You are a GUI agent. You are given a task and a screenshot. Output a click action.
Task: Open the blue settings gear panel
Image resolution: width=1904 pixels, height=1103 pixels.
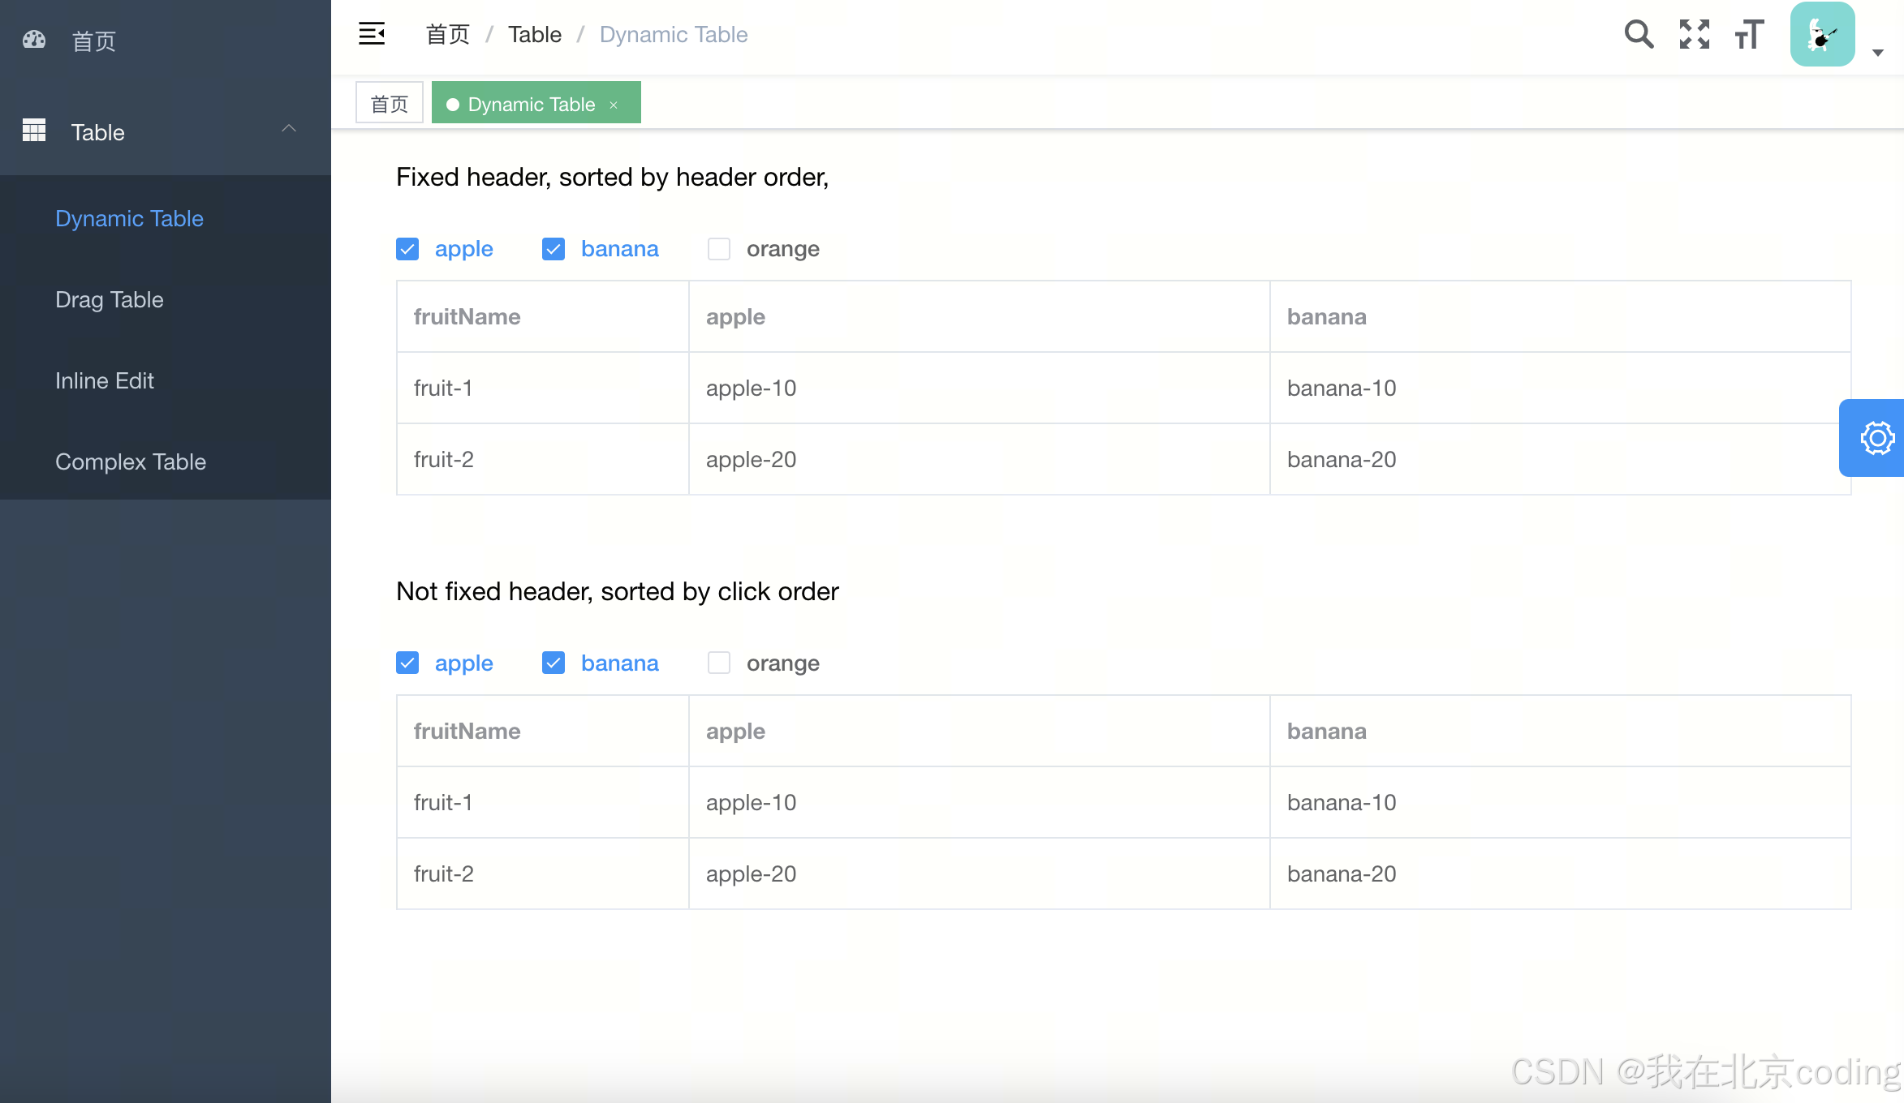(x=1876, y=438)
